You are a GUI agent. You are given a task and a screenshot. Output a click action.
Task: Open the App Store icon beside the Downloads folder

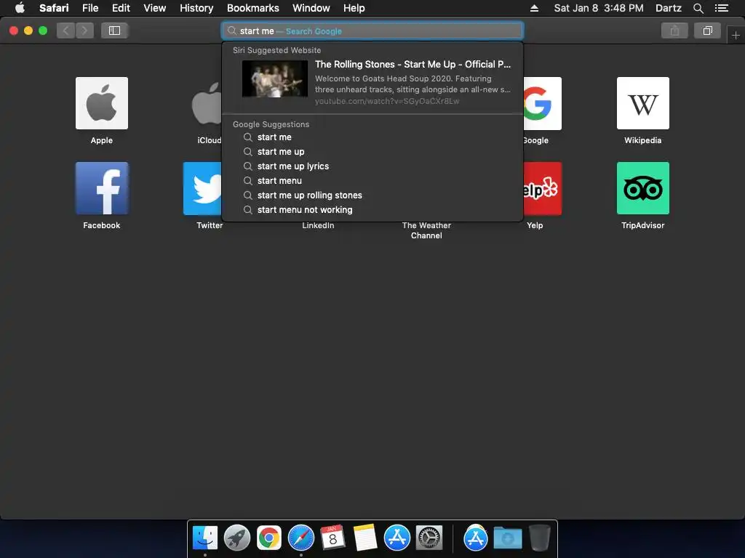click(476, 538)
